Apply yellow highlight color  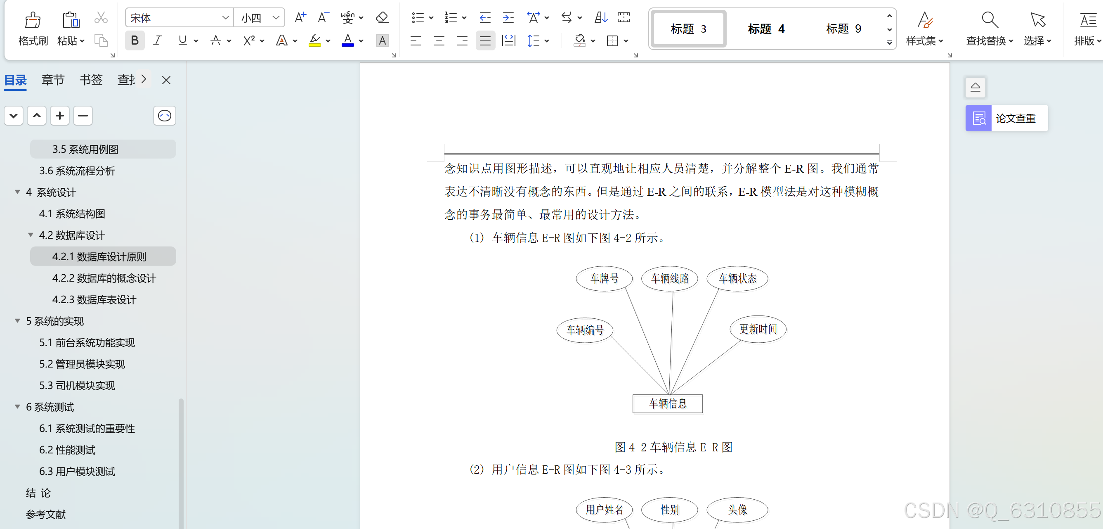[x=315, y=41]
